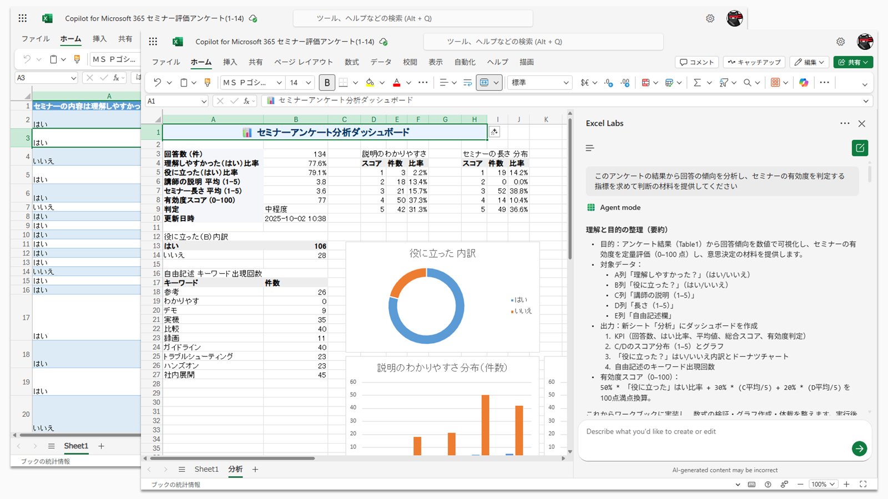Open the number format dropdown showing 標準

pos(566,83)
